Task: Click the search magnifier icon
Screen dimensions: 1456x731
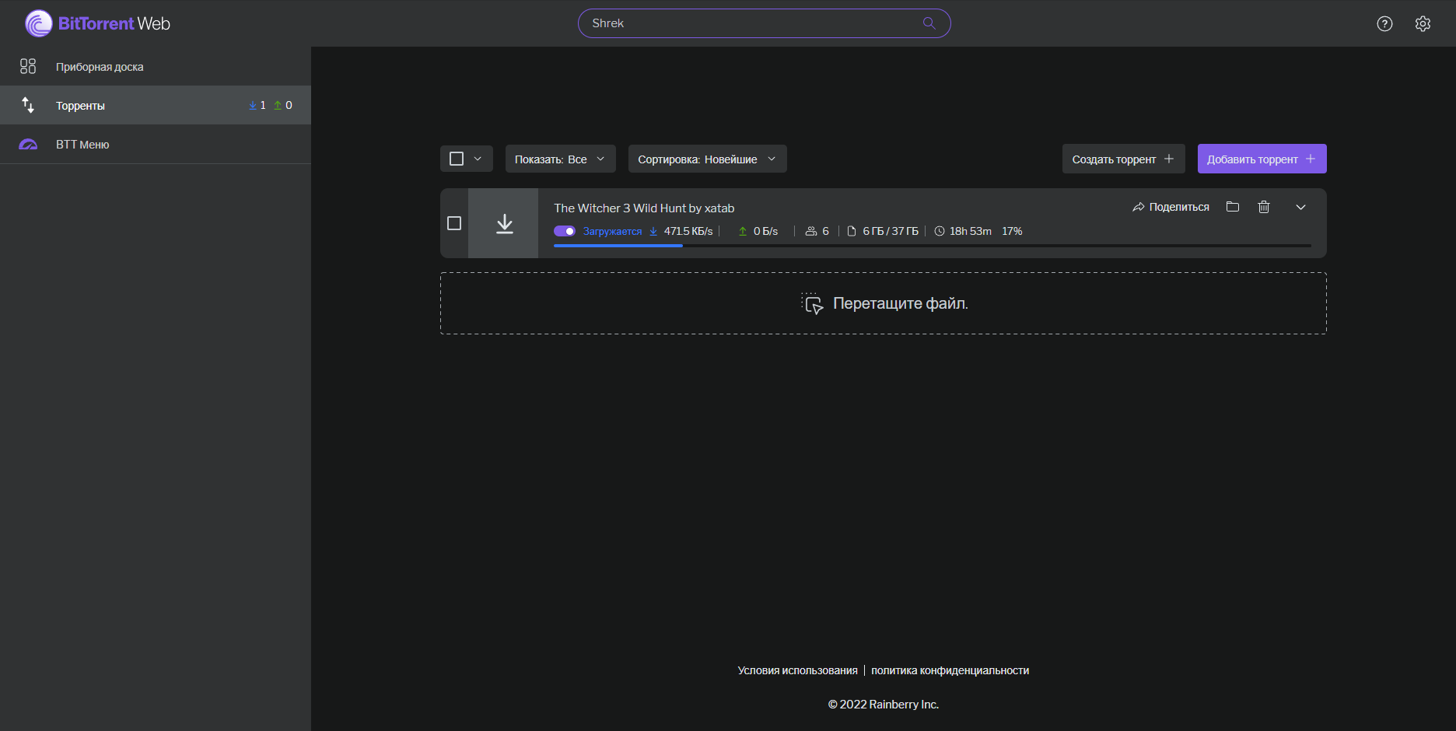Action: pos(929,23)
